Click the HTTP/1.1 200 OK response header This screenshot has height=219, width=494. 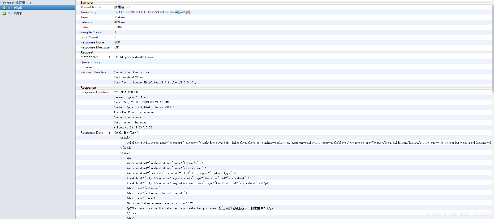(x=126, y=92)
